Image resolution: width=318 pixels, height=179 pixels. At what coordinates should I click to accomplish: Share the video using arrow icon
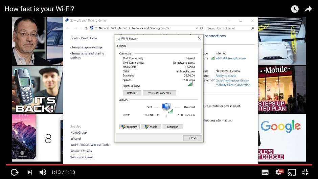coord(308,9)
